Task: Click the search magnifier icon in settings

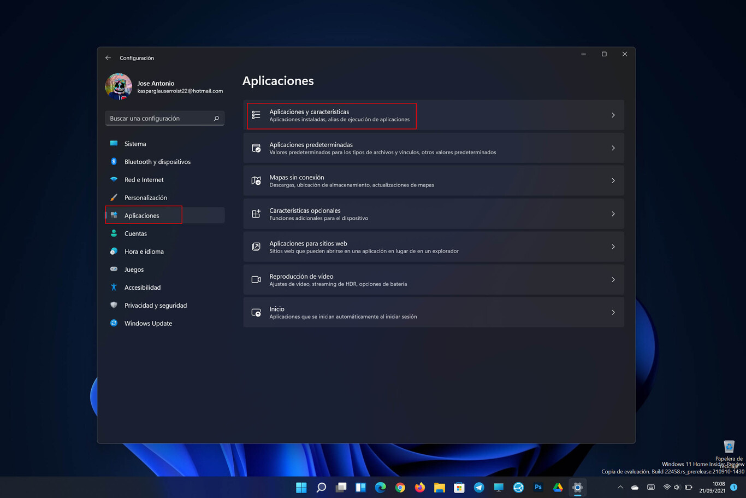Action: click(x=216, y=119)
